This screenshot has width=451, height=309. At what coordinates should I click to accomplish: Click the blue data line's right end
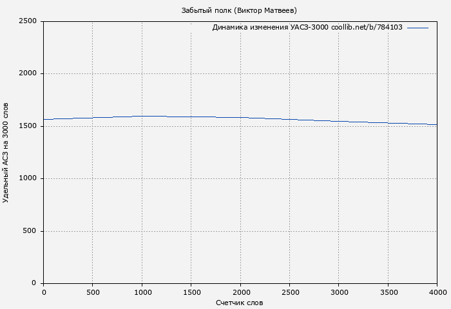tap(436, 124)
